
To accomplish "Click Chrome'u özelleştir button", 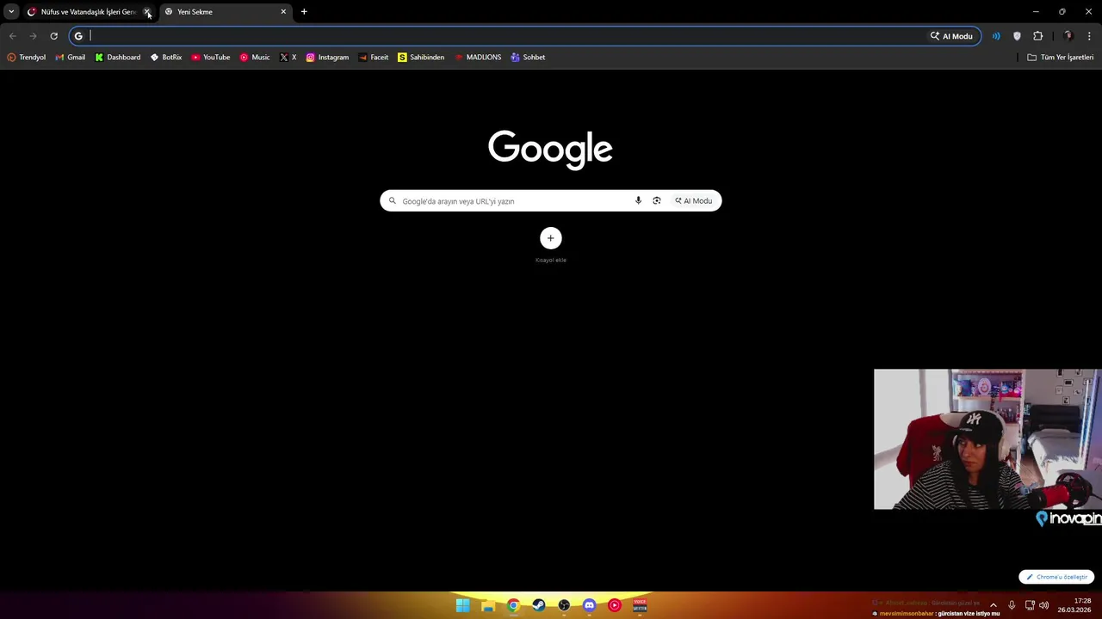I will pos(1056,577).
